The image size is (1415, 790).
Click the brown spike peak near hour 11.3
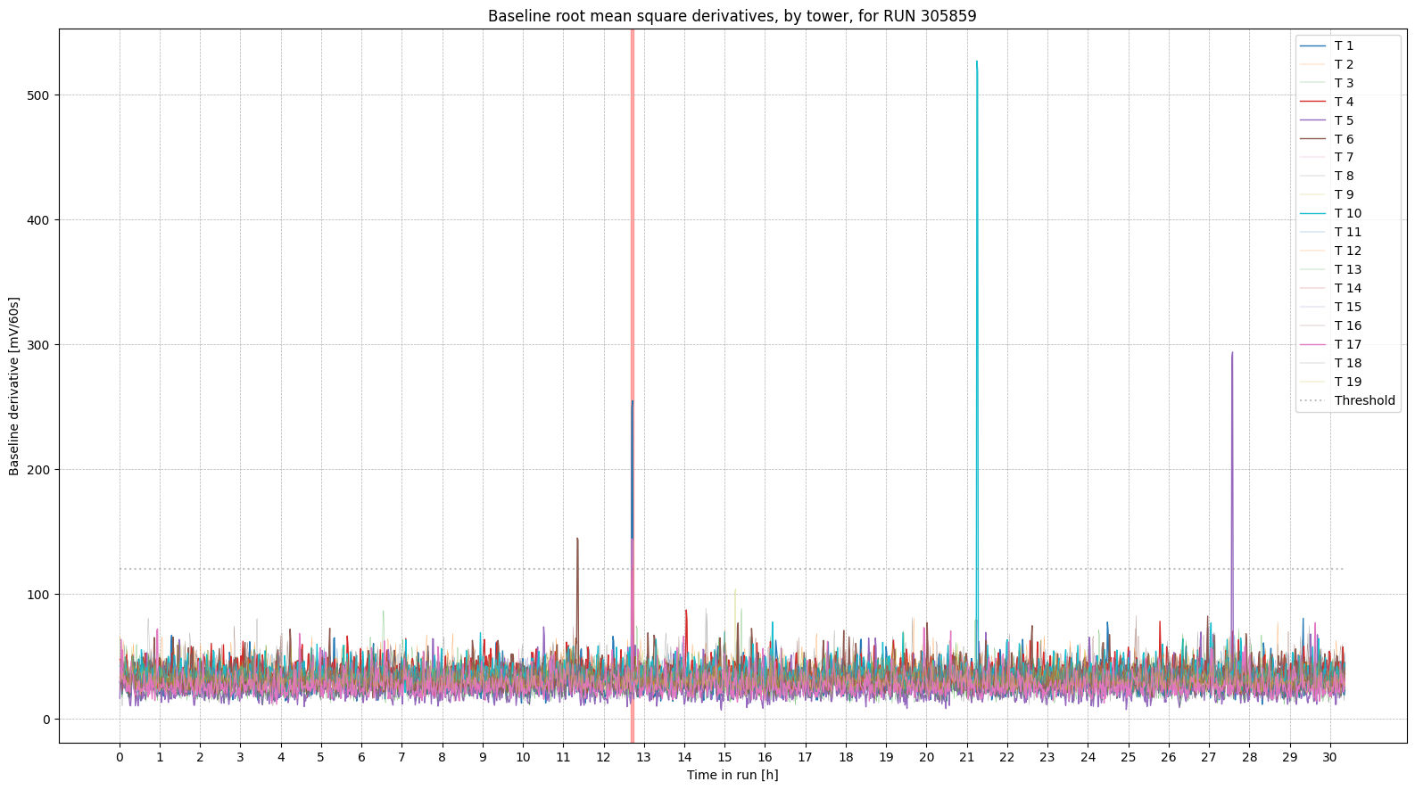click(577, 539)
